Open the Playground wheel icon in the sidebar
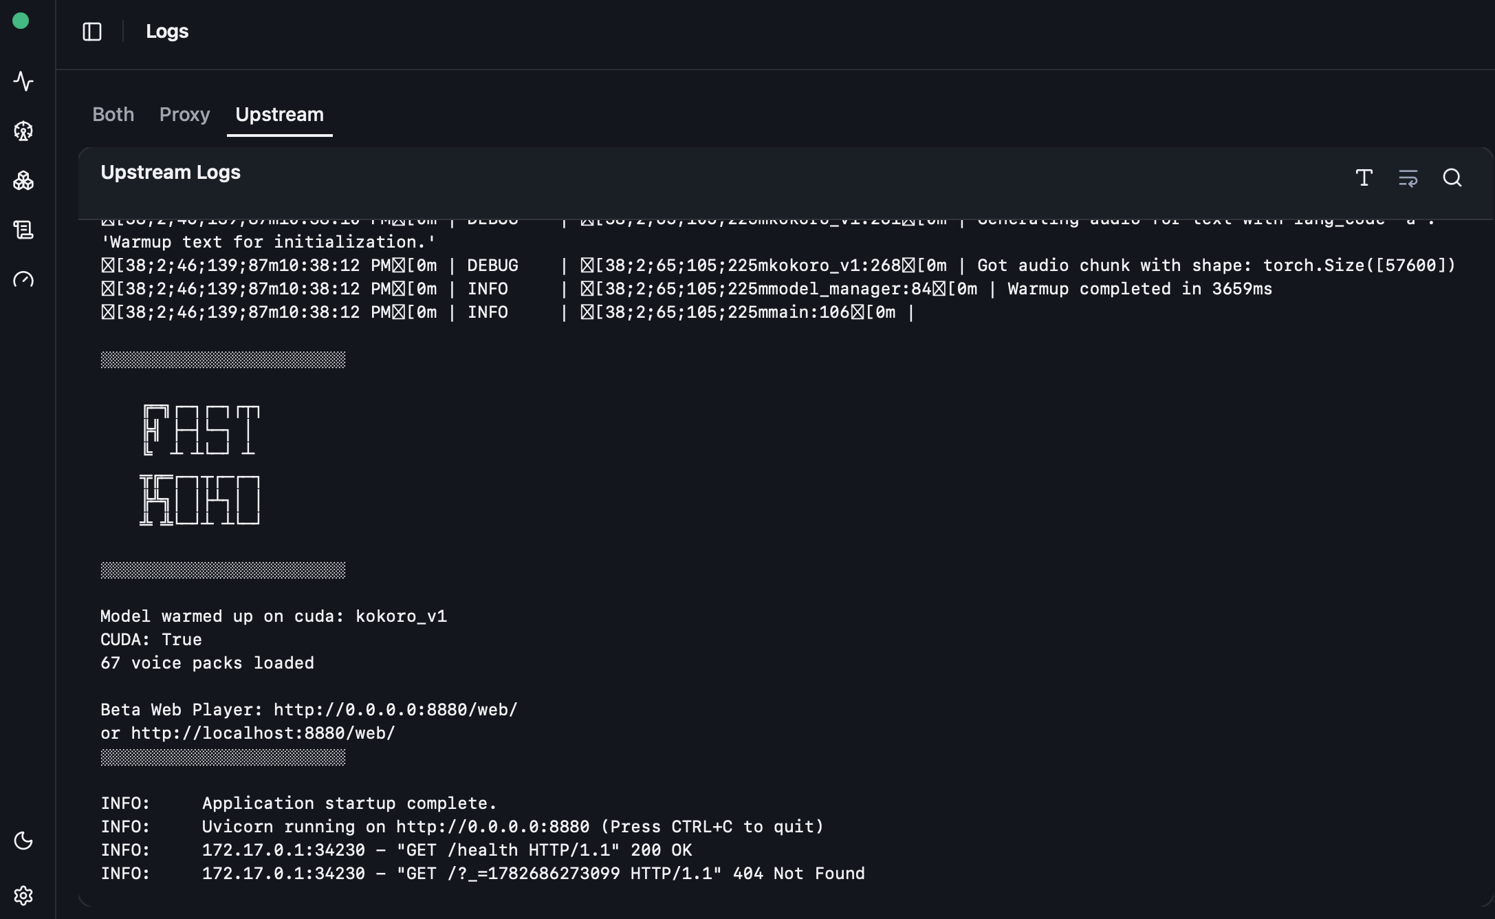 (x=23, y=131)
